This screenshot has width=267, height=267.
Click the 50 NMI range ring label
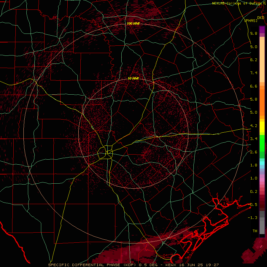click(133, 78)
